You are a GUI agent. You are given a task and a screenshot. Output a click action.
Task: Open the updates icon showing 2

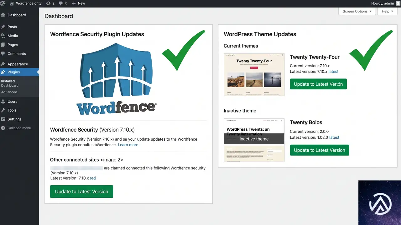48,3
